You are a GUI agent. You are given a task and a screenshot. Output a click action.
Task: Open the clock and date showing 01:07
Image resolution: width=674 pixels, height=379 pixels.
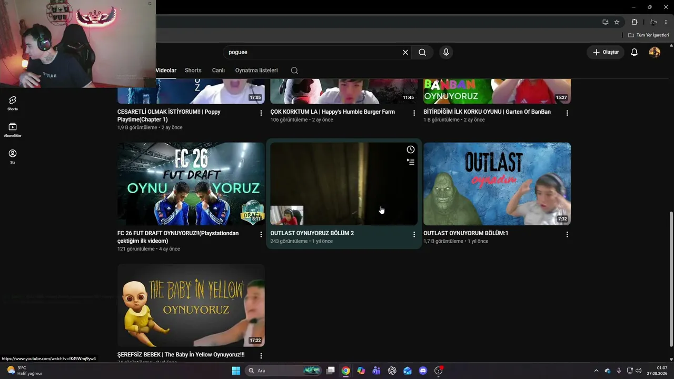(x=658, y=371)
